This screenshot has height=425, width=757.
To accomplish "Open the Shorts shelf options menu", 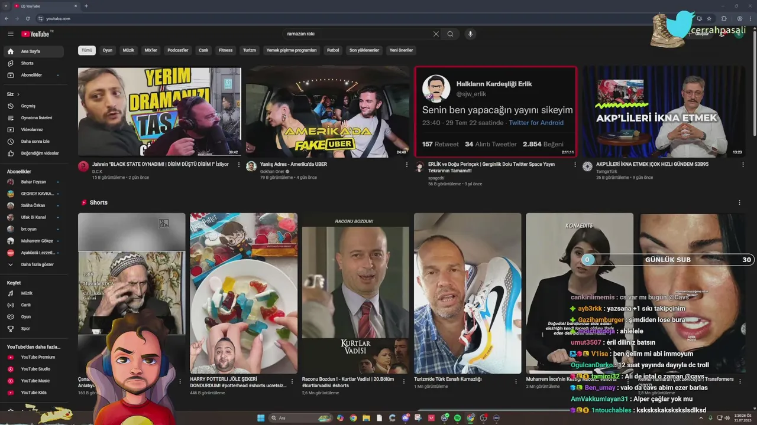I will [739, 202].
